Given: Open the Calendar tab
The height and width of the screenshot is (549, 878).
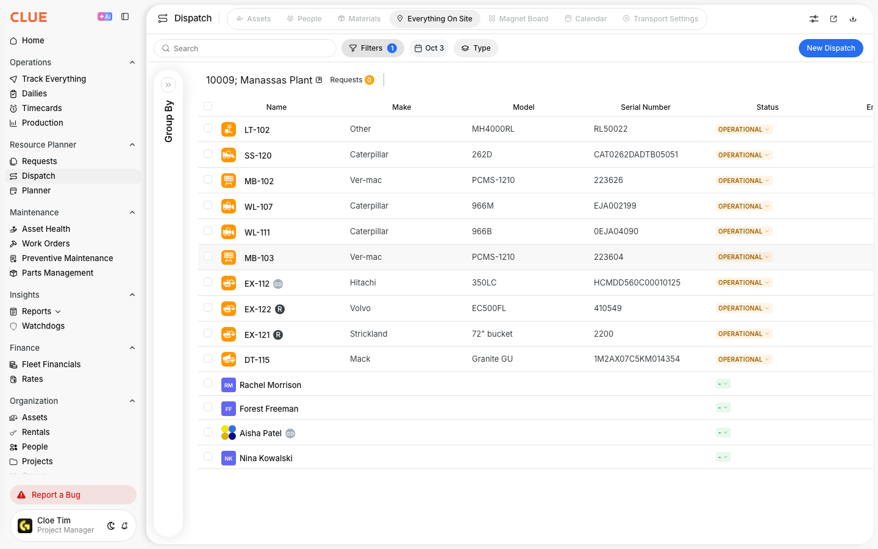Looking at the screenshot, I should 585,19.
